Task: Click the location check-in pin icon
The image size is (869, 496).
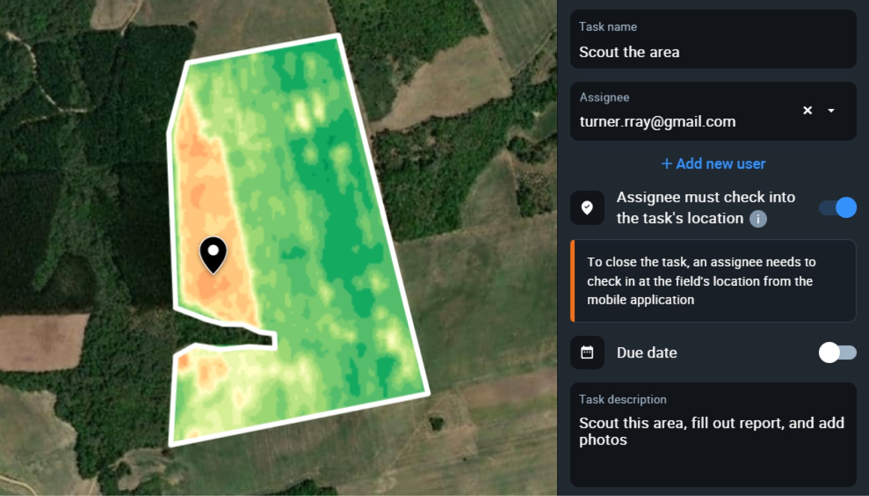Action: click(587, 208)
